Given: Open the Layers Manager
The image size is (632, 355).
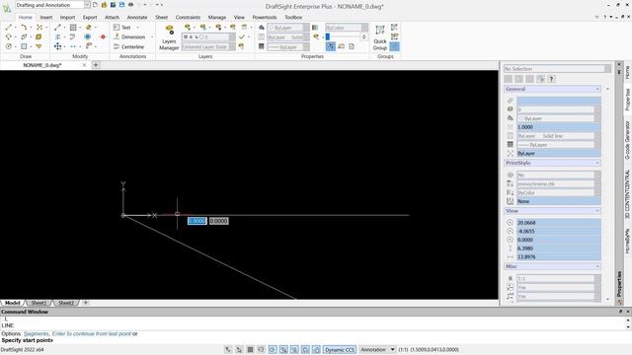Looking at the screenshot, I should pyautogui.click(x=169, y=37).
